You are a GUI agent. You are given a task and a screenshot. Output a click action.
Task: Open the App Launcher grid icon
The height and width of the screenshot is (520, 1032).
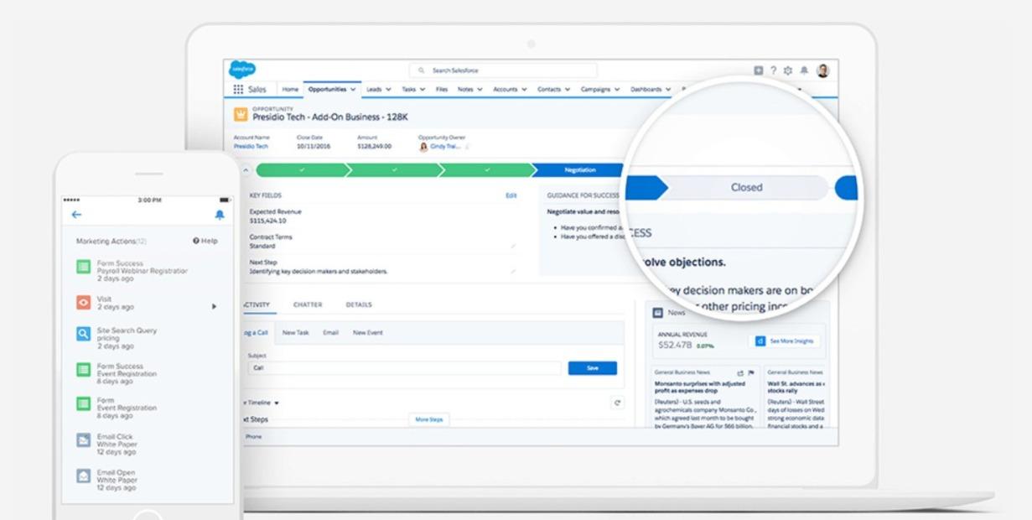pyautogui.click(x=238, y=90)
